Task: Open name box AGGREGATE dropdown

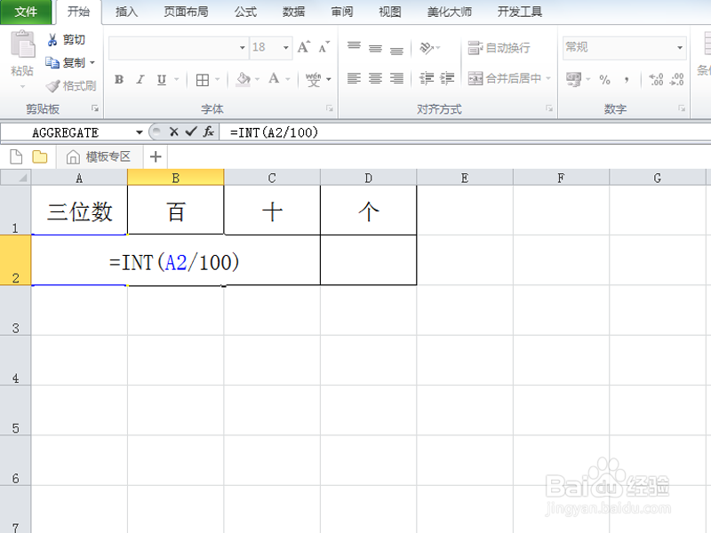Action: (140, 132)
